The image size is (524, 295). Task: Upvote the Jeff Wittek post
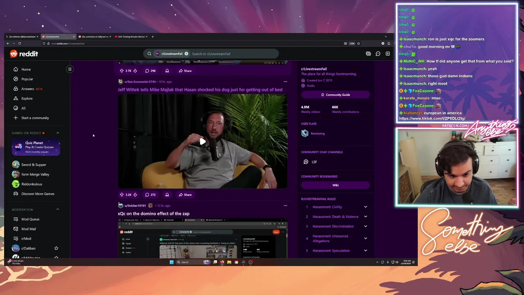click(x=122, y=195)
